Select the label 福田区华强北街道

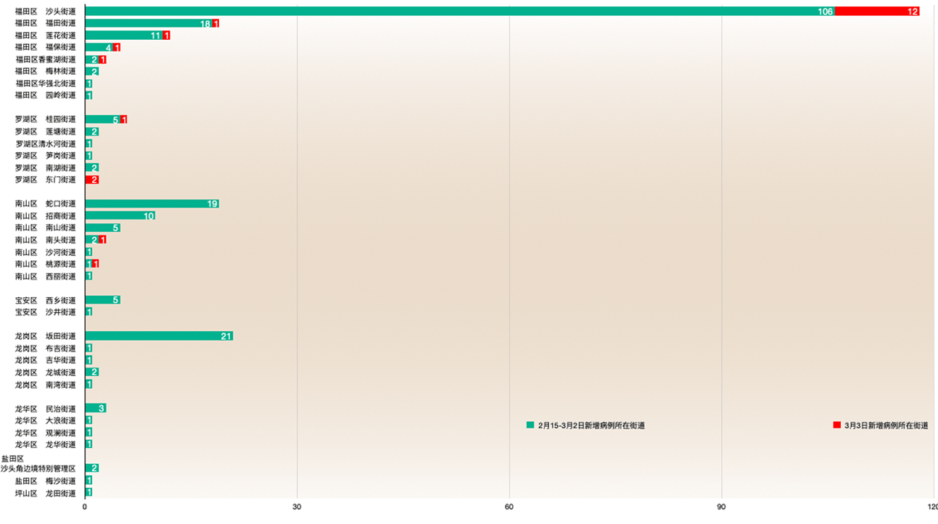pos(45,83)
